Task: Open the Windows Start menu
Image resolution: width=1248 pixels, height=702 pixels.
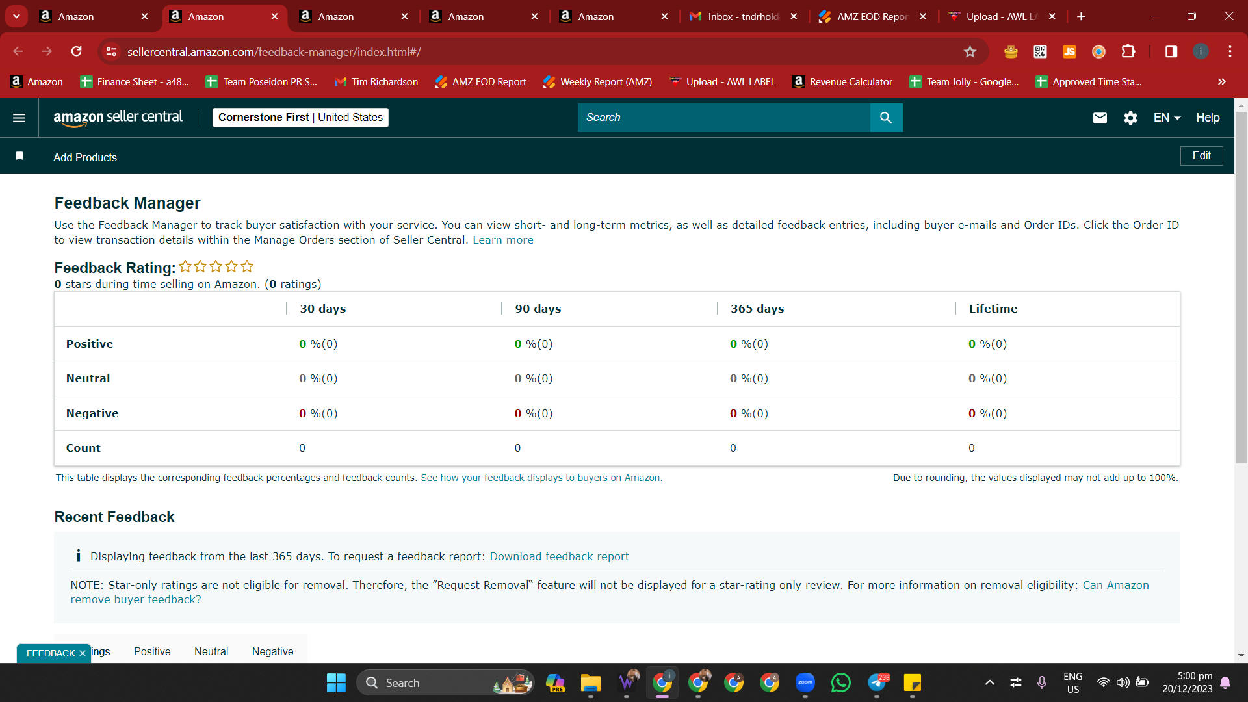Action: [x=336, y=682]
